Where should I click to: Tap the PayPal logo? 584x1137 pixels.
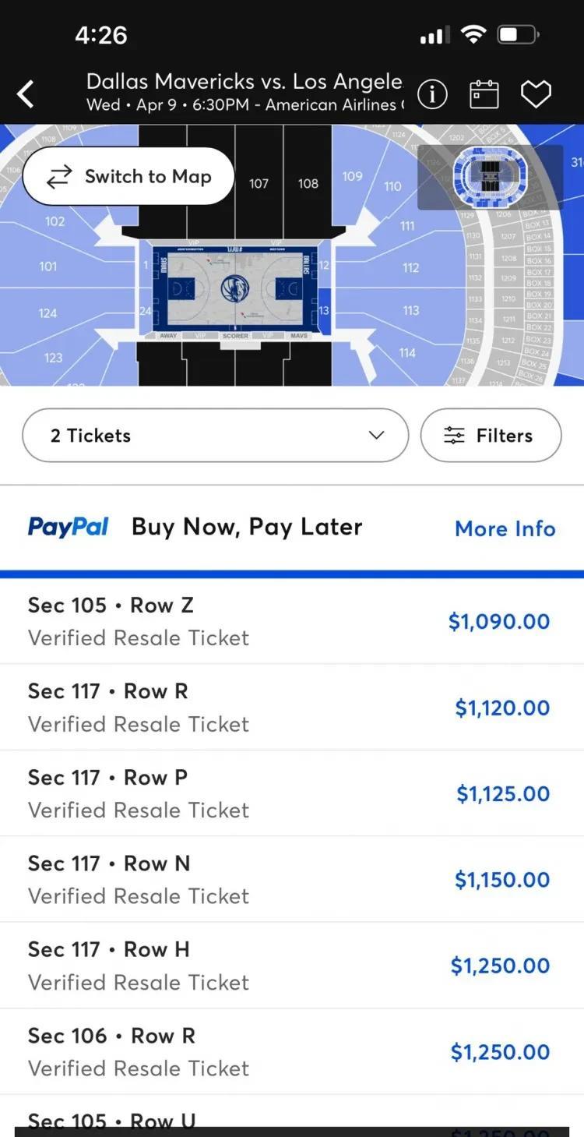[69, 527]
